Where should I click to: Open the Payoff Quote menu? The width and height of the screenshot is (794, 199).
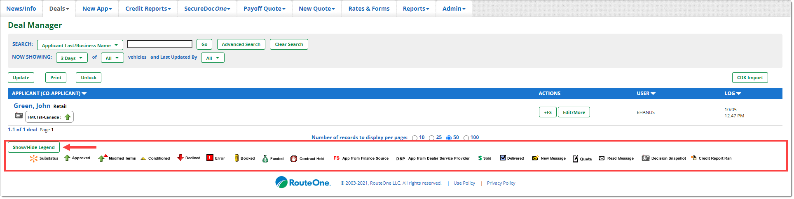[265, 9]
